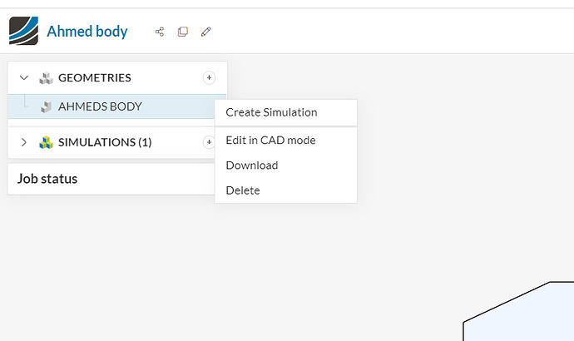
Task: Select Delete in the context menu
Action: 243,190
